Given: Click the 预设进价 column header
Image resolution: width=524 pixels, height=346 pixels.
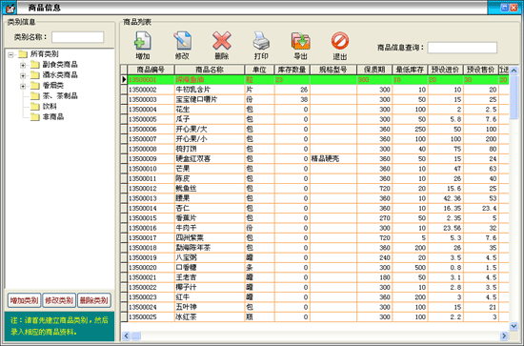Looking at the screenshot, I should coord(445,70).
